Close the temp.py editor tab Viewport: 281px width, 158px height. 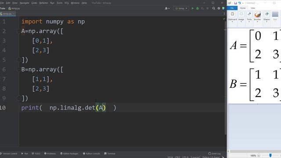click(14, 14)
